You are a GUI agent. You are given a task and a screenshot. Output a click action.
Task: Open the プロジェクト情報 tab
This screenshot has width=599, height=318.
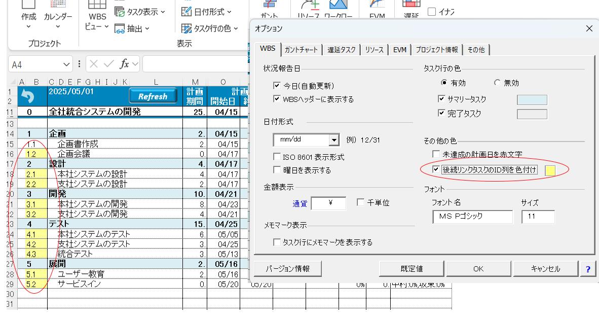tap(436, 49)
